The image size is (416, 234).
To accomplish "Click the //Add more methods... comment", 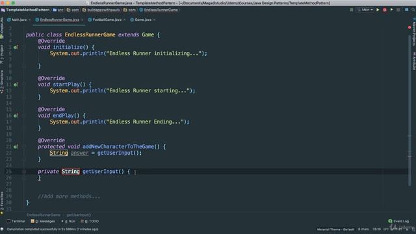I will (x=69, y=196).
